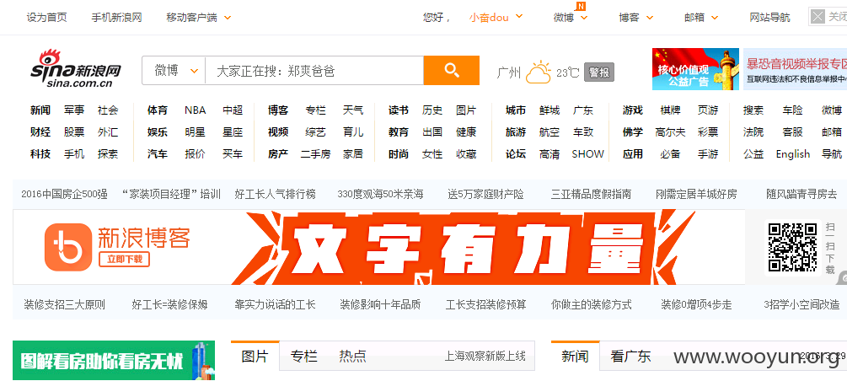Go to 科技 channel

(40, 154)
